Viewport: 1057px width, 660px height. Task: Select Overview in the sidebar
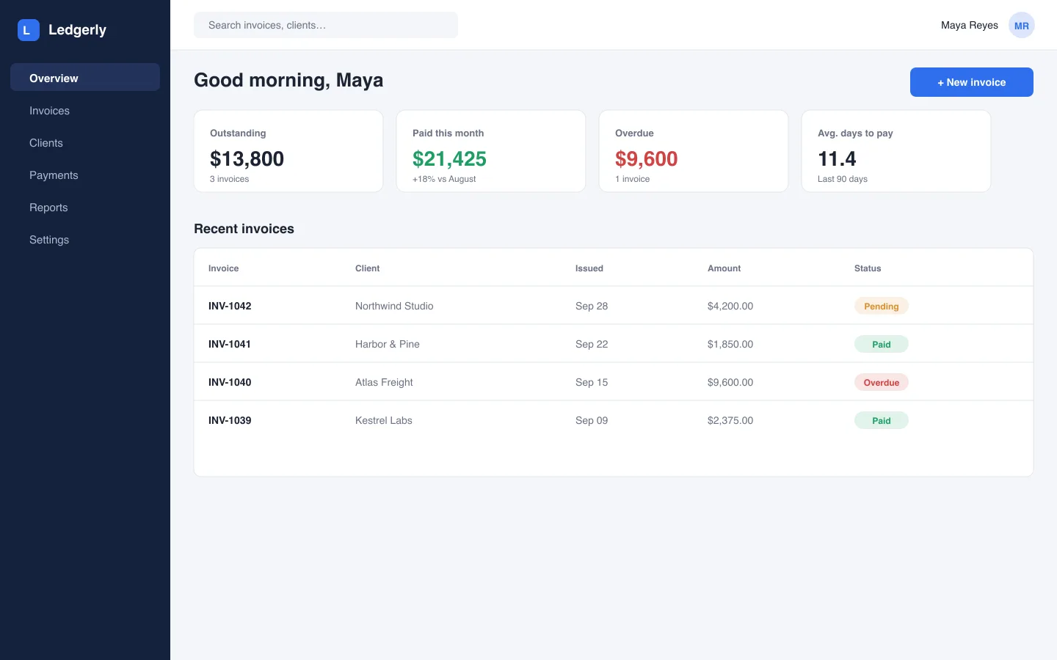point(85,77)
